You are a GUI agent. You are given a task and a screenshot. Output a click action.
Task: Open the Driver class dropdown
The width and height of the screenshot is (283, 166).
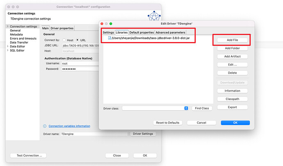(x=186, y=108)
